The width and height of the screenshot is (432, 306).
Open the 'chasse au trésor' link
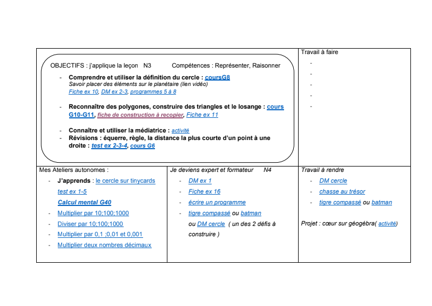pos(342,191)
